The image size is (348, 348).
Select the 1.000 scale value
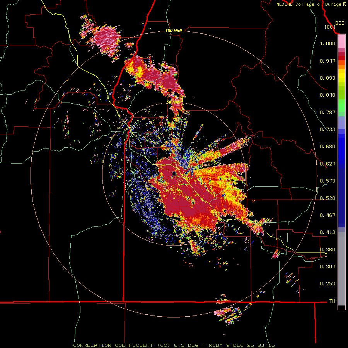pyautogui.click(x=328, y=43)
